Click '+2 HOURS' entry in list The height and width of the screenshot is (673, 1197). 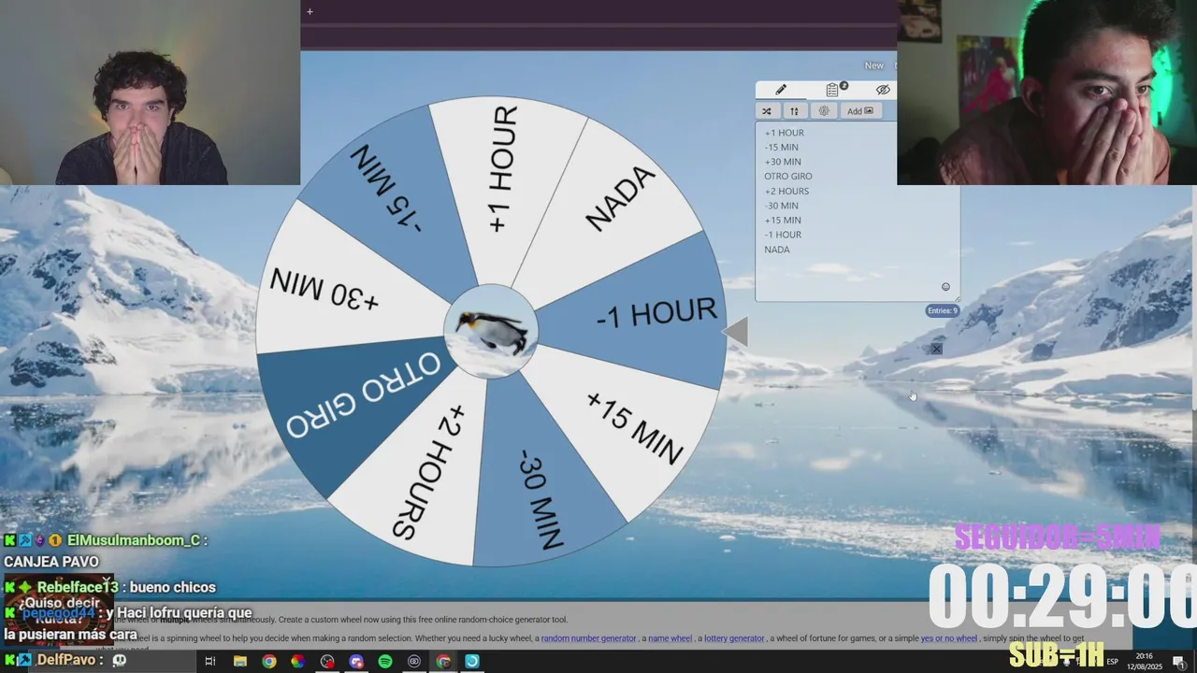[x=786, y=191]
